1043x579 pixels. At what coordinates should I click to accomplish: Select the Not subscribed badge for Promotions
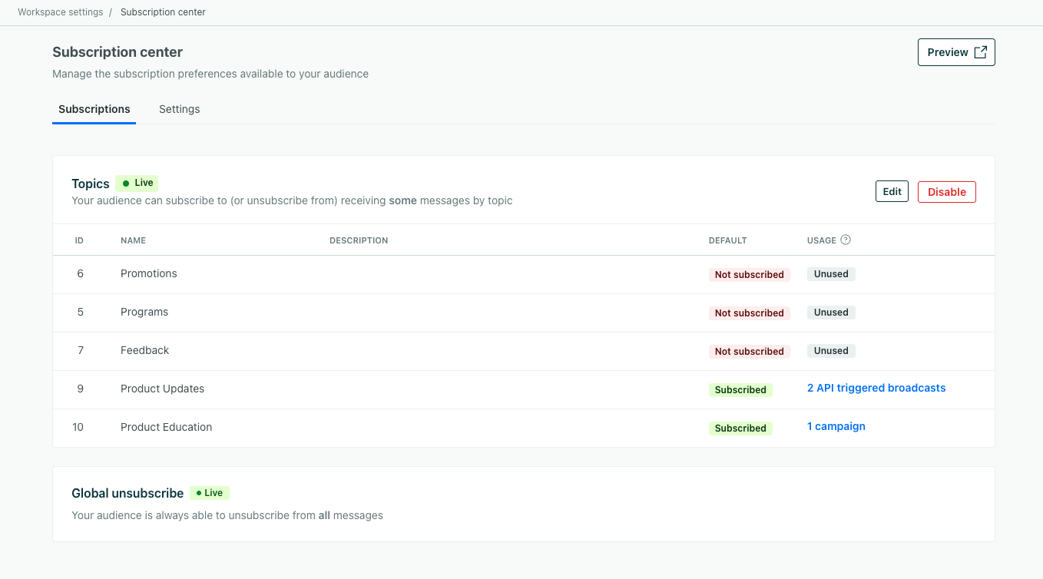[x=750, y=274]
